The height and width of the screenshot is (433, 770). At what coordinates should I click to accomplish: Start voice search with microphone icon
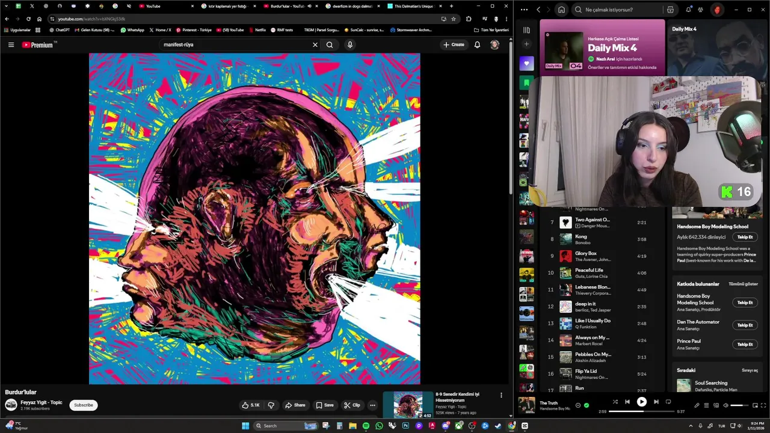(x=350, y=45)
